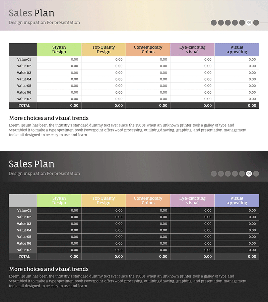Click "More choices and visual trends" heading, light slide
This screenshot has width=268, height=302.
49,118
